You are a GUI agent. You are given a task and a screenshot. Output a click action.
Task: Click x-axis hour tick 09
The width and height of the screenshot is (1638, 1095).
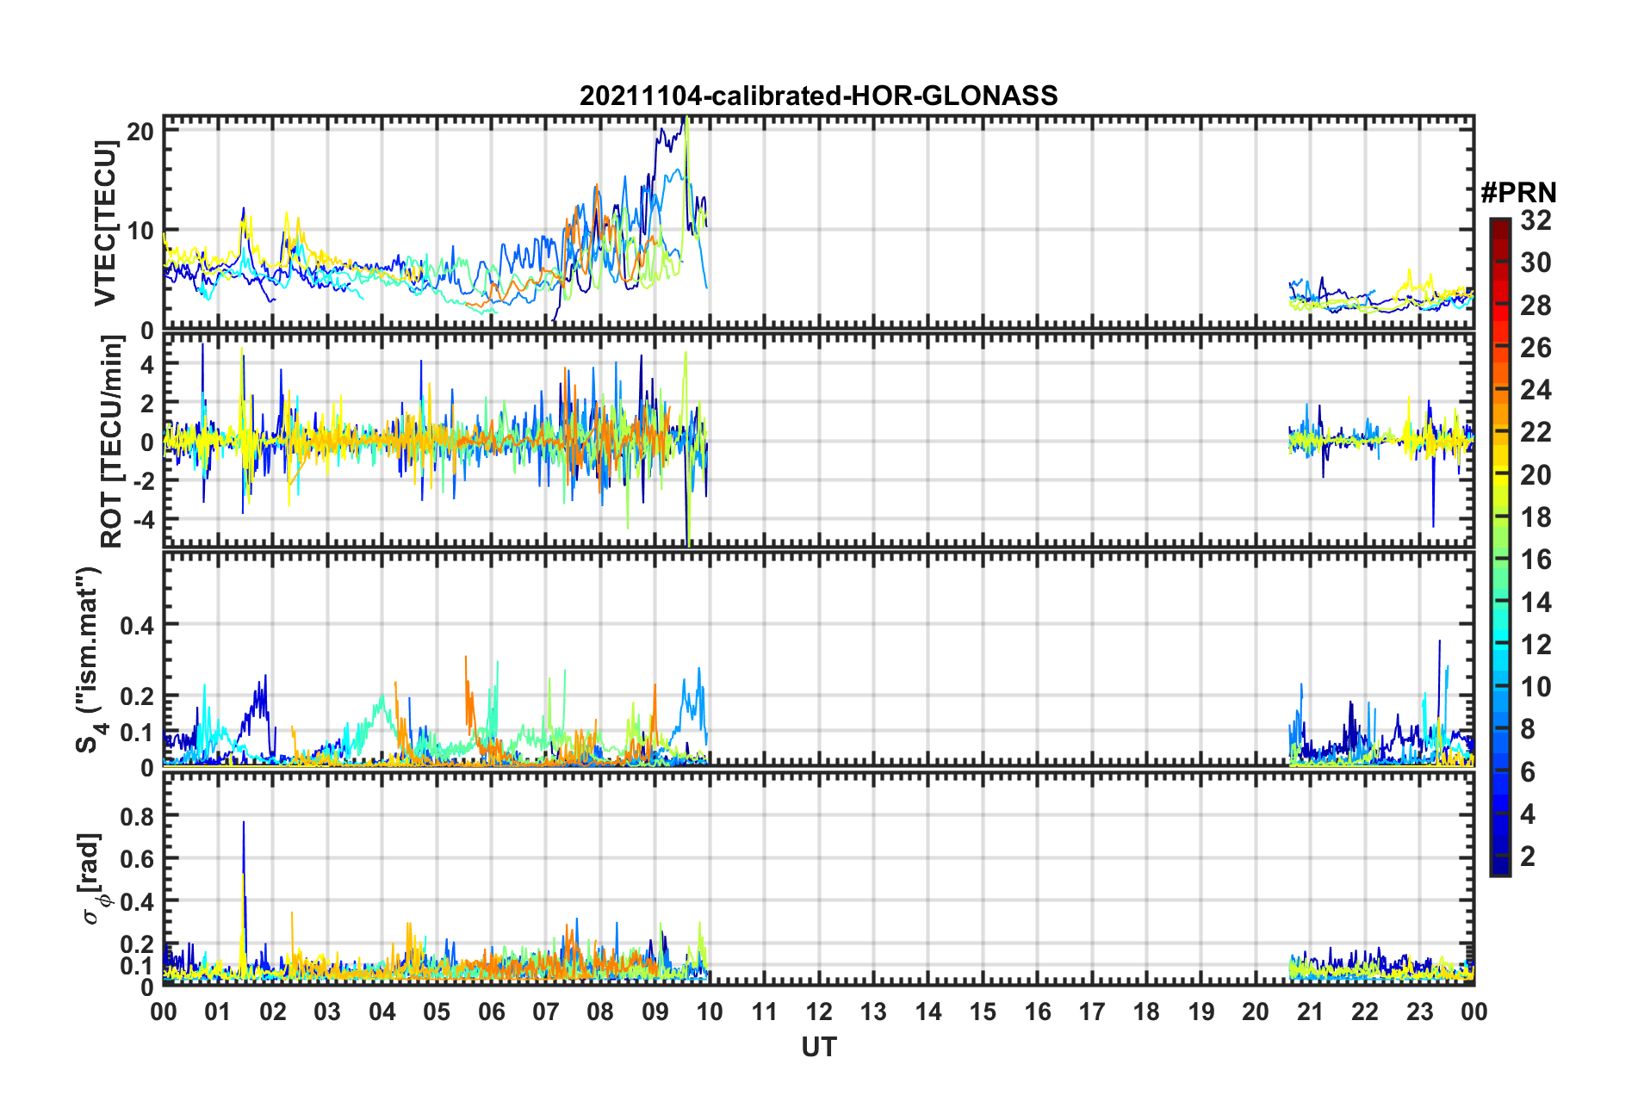point(655,1011)
